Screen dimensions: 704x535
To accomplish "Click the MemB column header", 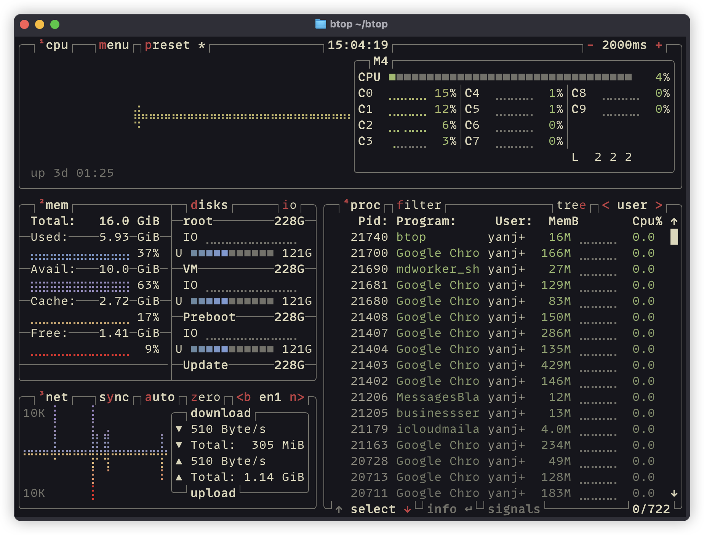I will pyautogui.click(x=563, y=221).
